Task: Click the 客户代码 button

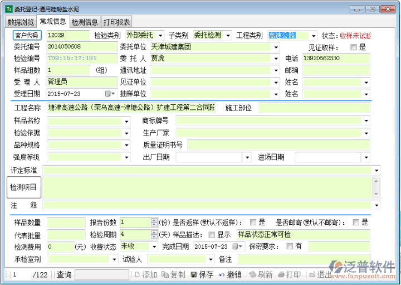Action: [x=27, y=35]
